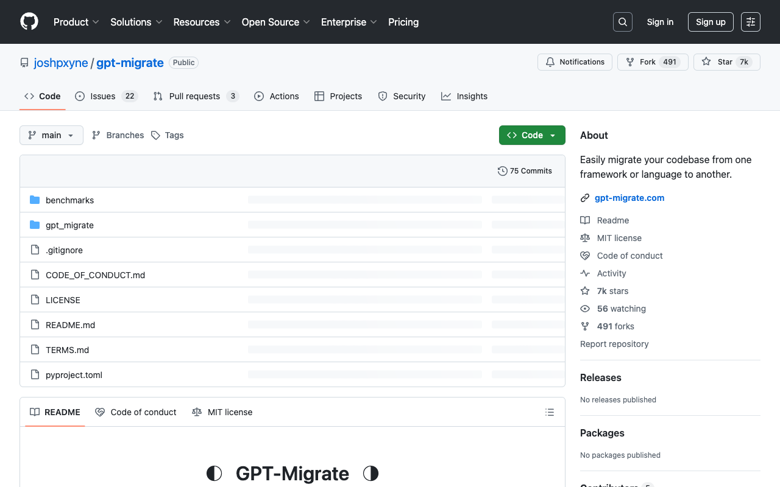780x487 pixels.
Task: Click the gpt_migrate folder icon
Action: point(35,225)
